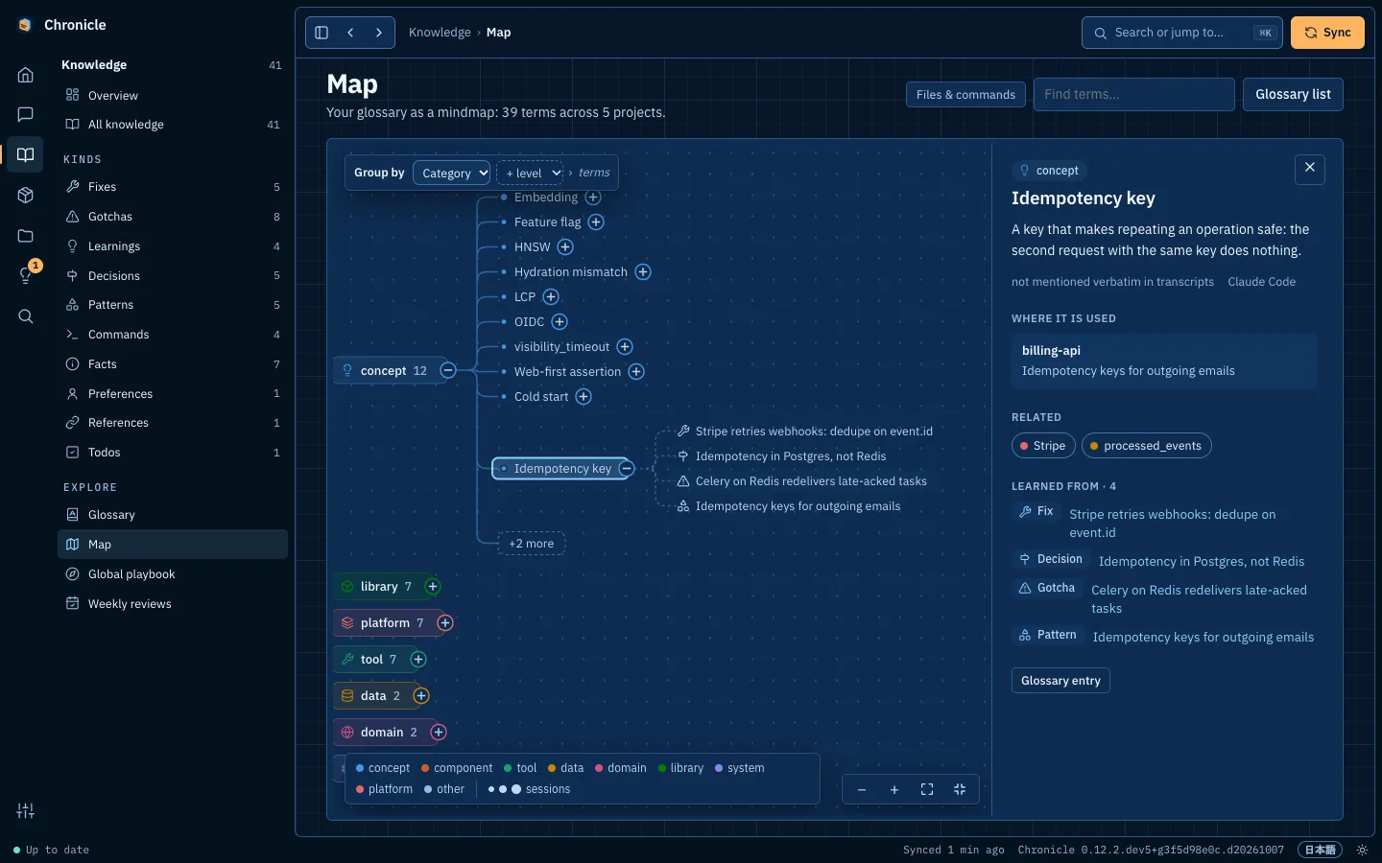
Task: Open Weekly reviews in the sidebar
Action: click(173, 604)
